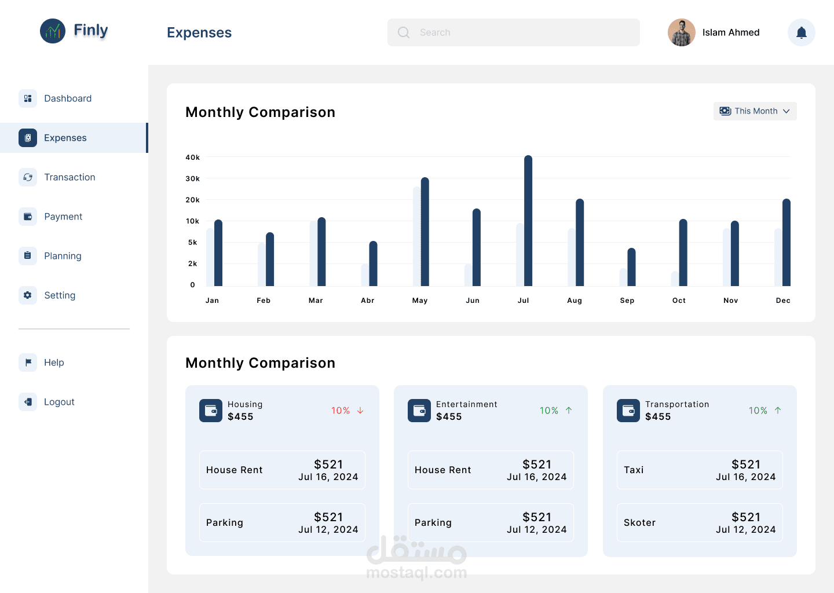This screenshot has width=834, height=593.
Task: Open the Taxi expense entry
Action: coord(700,470)
